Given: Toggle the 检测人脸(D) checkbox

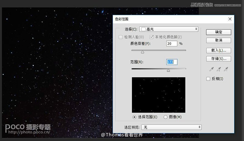Looking at the screenshot, I should tap(120, 37).
